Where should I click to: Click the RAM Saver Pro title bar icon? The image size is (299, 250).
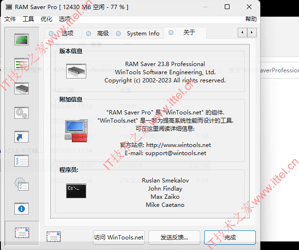click(9, 7)
